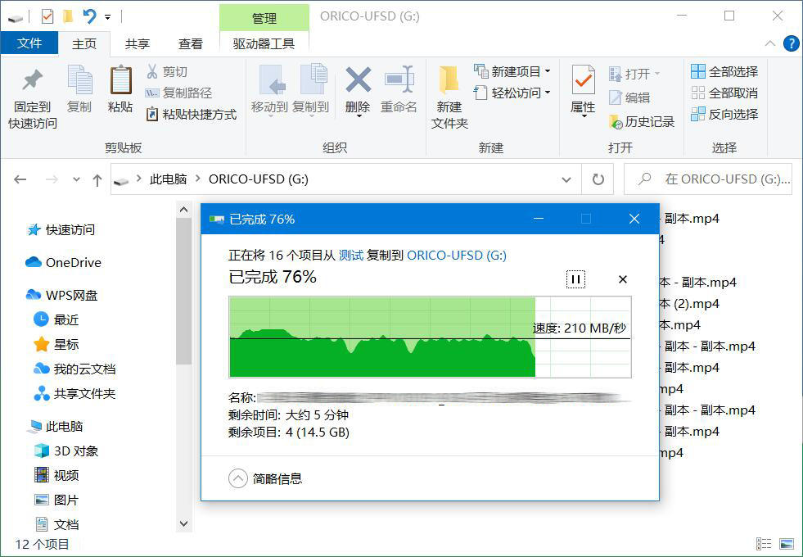The width and height of the screenshot is (803, 557).
Task: Switch to large icons view in status bar
Action: [786, 544]
